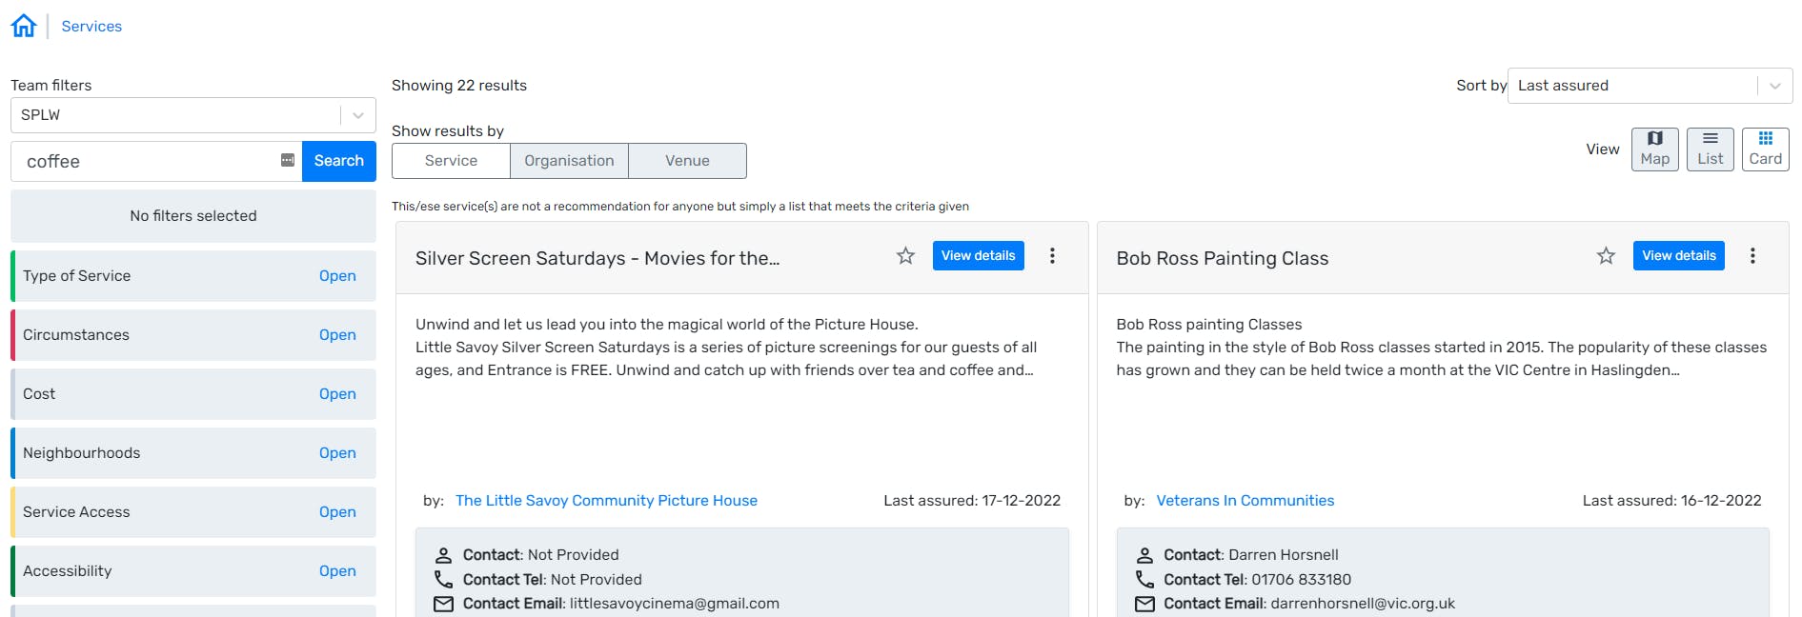The width and height of the screenshot is (1802, 617).
Task: Open the Services breadcrumb link
Action: 91,27
